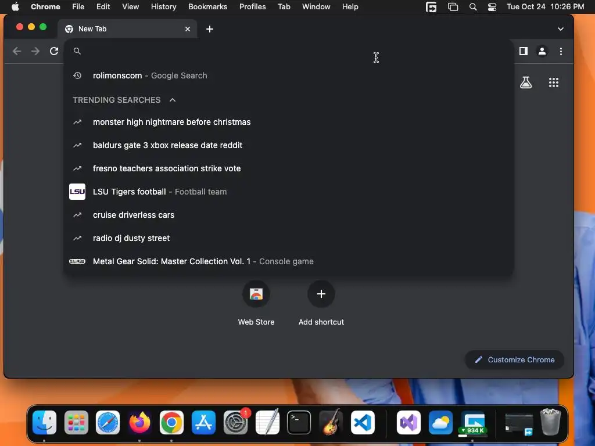Viewport: 595px width, 446px height.
Task: Open Finder from the Dock
Action: (44, 423)
